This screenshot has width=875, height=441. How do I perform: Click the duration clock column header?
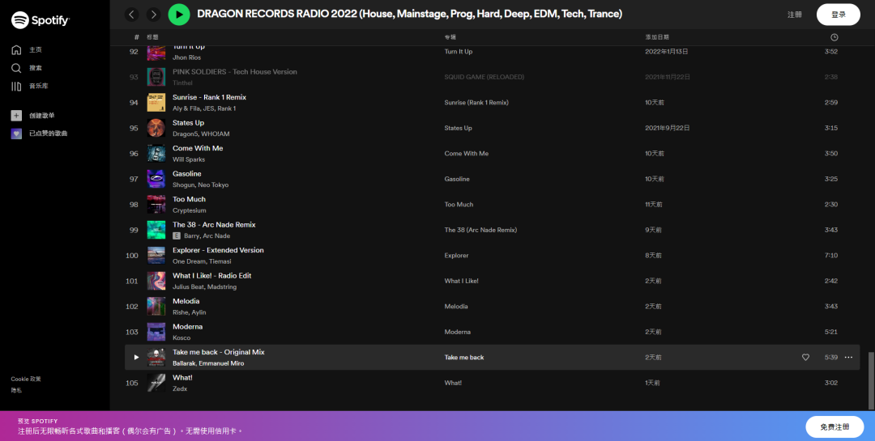pos(834,37)
